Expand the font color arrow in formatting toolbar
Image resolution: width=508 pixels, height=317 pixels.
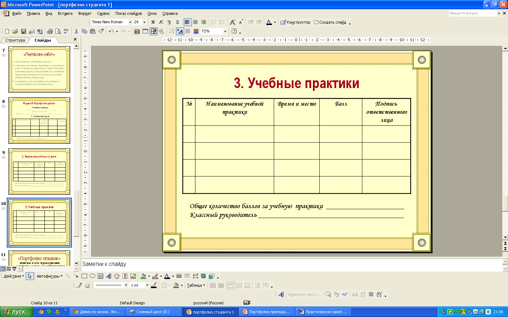[275, 22]
